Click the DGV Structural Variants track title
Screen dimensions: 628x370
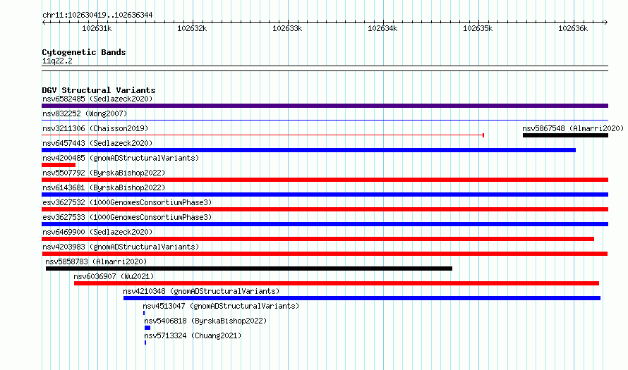tap(99, 90)
